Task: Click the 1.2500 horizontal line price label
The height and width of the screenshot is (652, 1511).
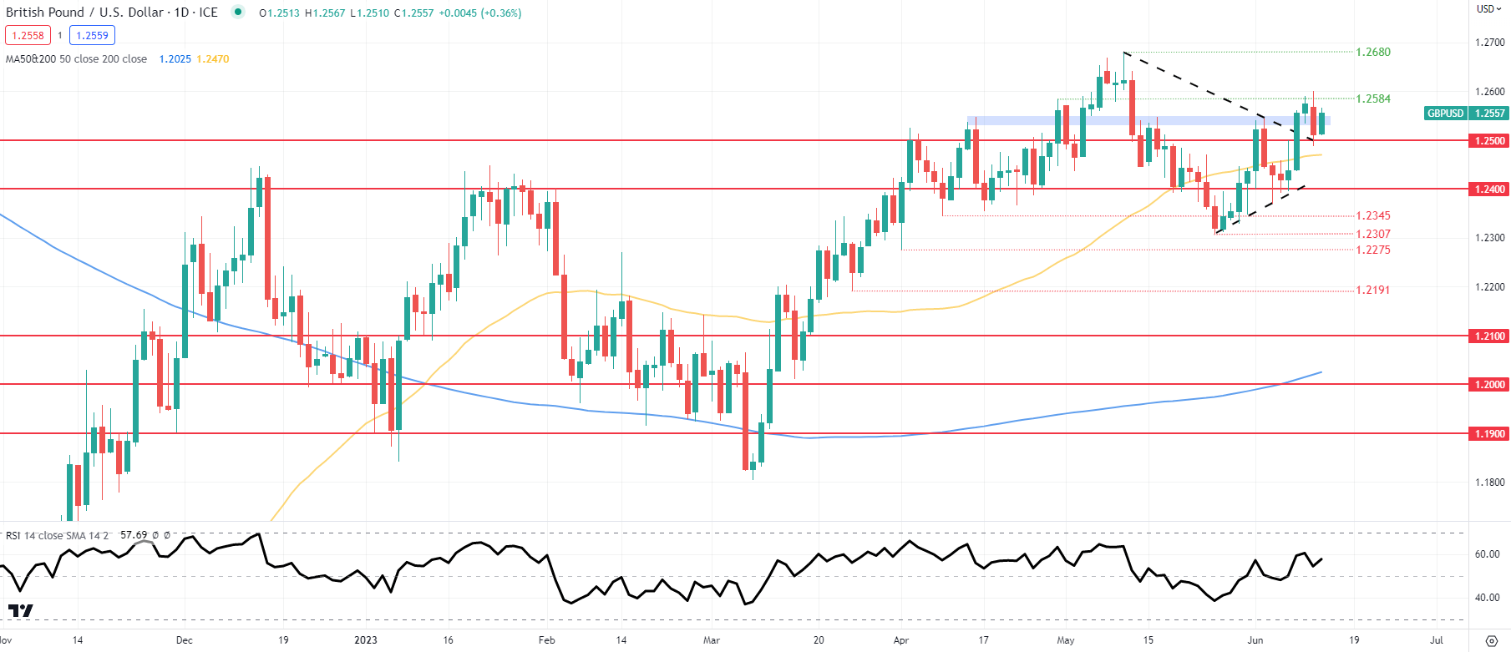Action: point(1489,140)
